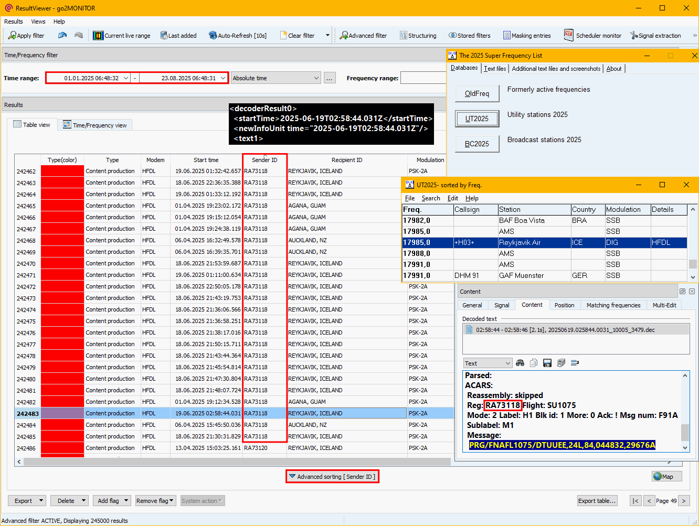
Task: Save decoded text with the floppy disk icon
Action: 547,363
